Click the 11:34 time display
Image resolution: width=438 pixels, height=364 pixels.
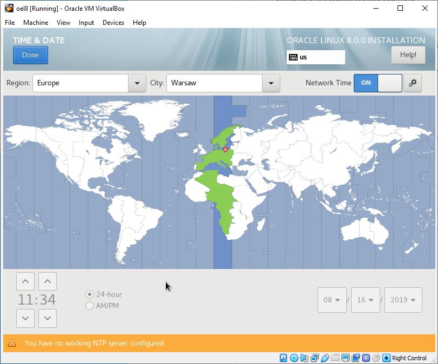point(37,300)
